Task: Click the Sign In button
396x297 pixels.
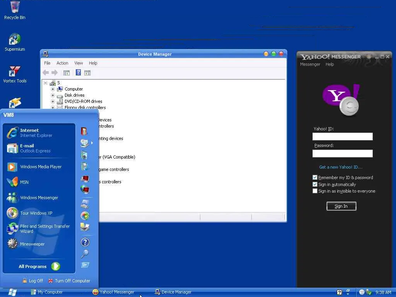Action: click(341, 206)
